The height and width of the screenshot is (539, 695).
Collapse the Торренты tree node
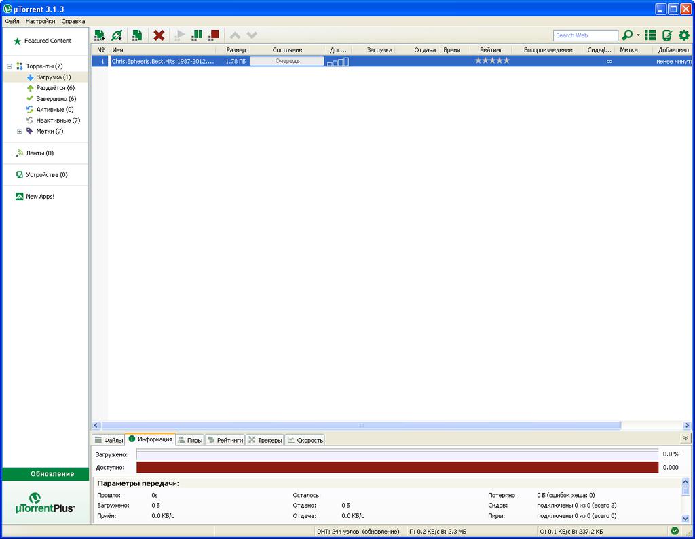10,66
